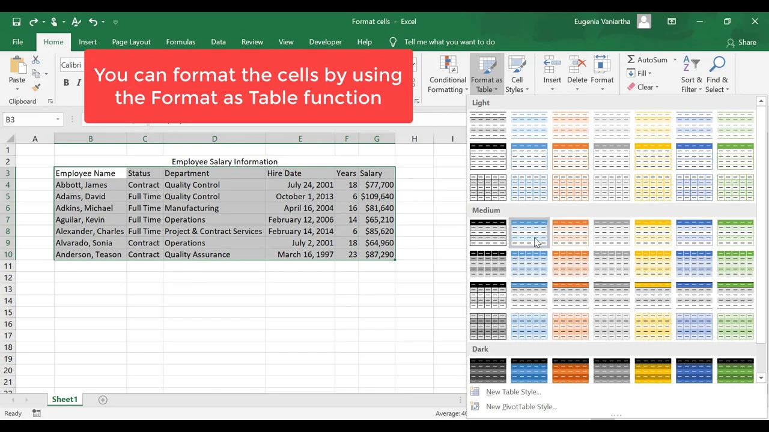Click the Employee Name header cell

(90, 173)
